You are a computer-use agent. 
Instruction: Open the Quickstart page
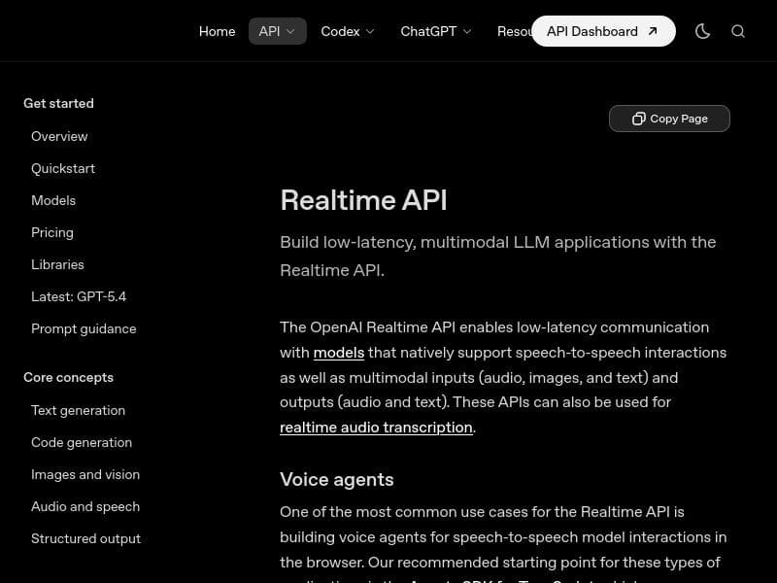(63, 168)
